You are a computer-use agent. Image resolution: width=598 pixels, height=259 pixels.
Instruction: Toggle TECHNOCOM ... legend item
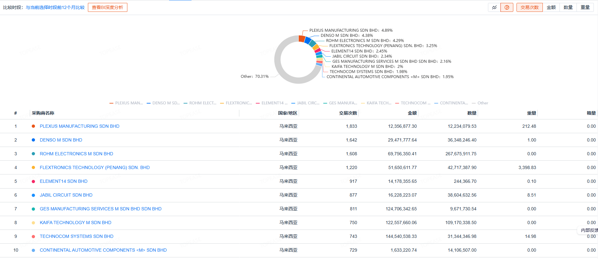[x=413, y=103]
